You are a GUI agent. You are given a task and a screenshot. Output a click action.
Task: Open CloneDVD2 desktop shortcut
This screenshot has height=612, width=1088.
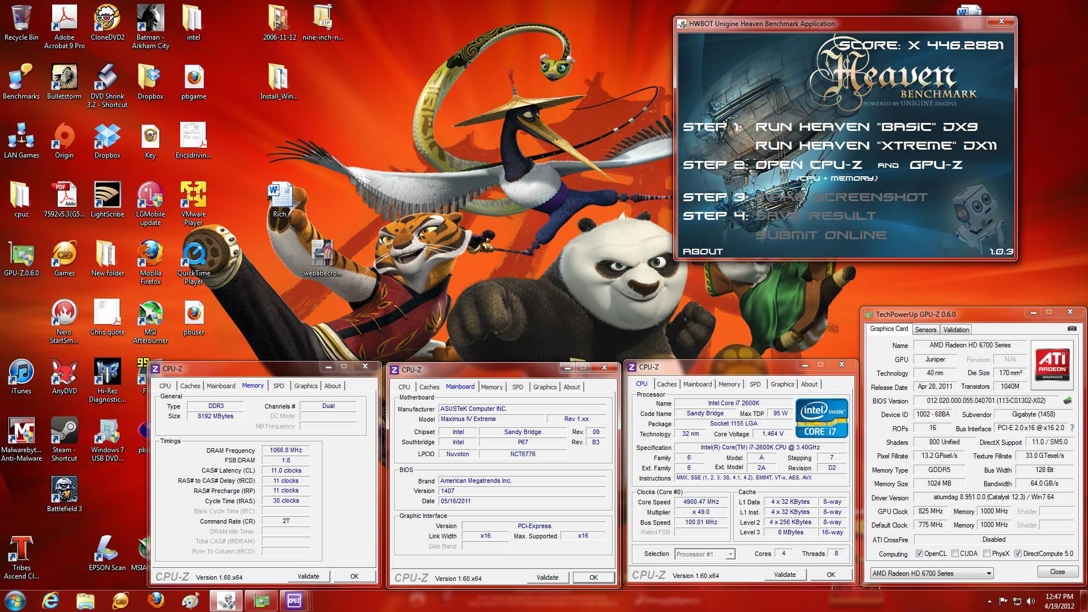point(108,23)
